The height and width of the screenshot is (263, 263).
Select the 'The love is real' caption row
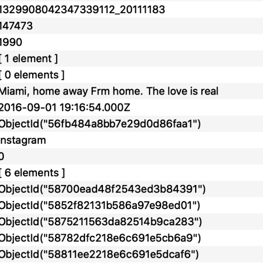[x=109, y=91]
